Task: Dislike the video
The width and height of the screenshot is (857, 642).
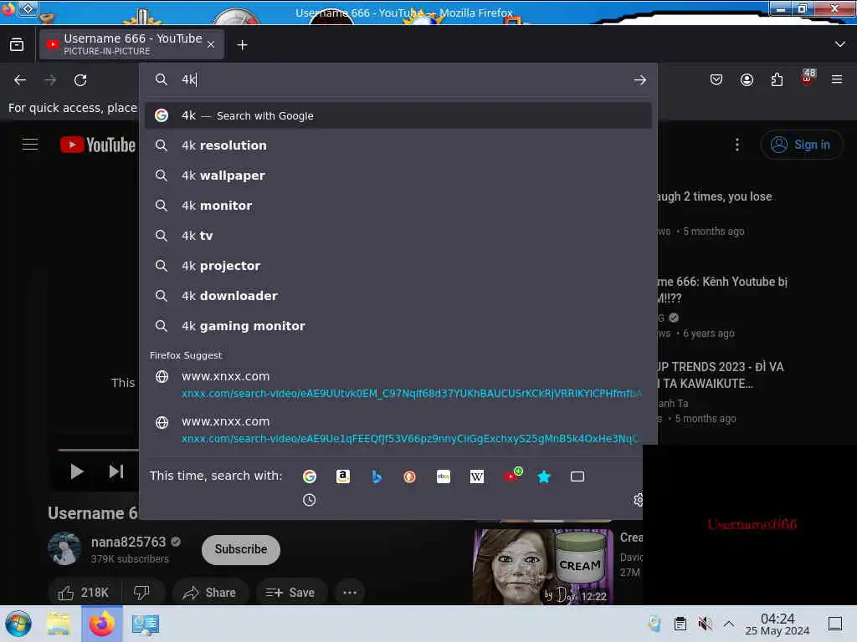Action: click(141, 593)
